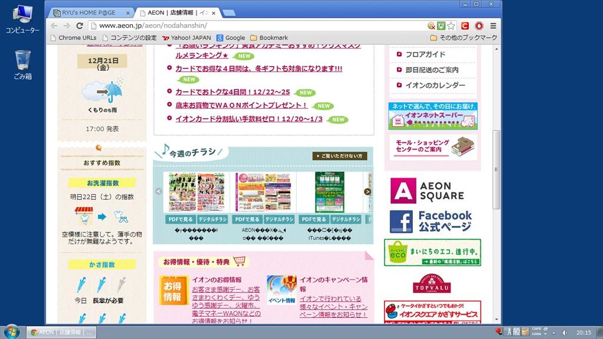Viewport: 603px width, 339px height.
Task: Close the AEON 店舗情報 tab
Action: (213, 13)
